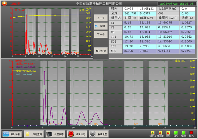Open the 历史查询 history query tab
198x139 pixels.
[x=34, y=134]
